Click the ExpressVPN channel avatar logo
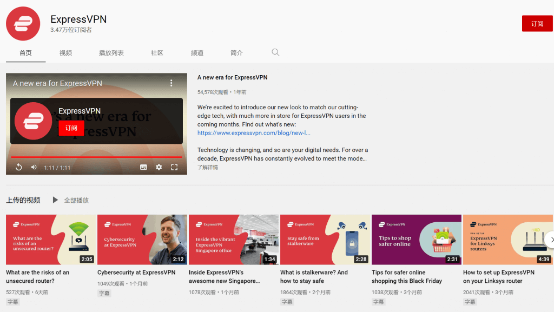The width and height of the screenshot is (554, 312). click(23, 24)
